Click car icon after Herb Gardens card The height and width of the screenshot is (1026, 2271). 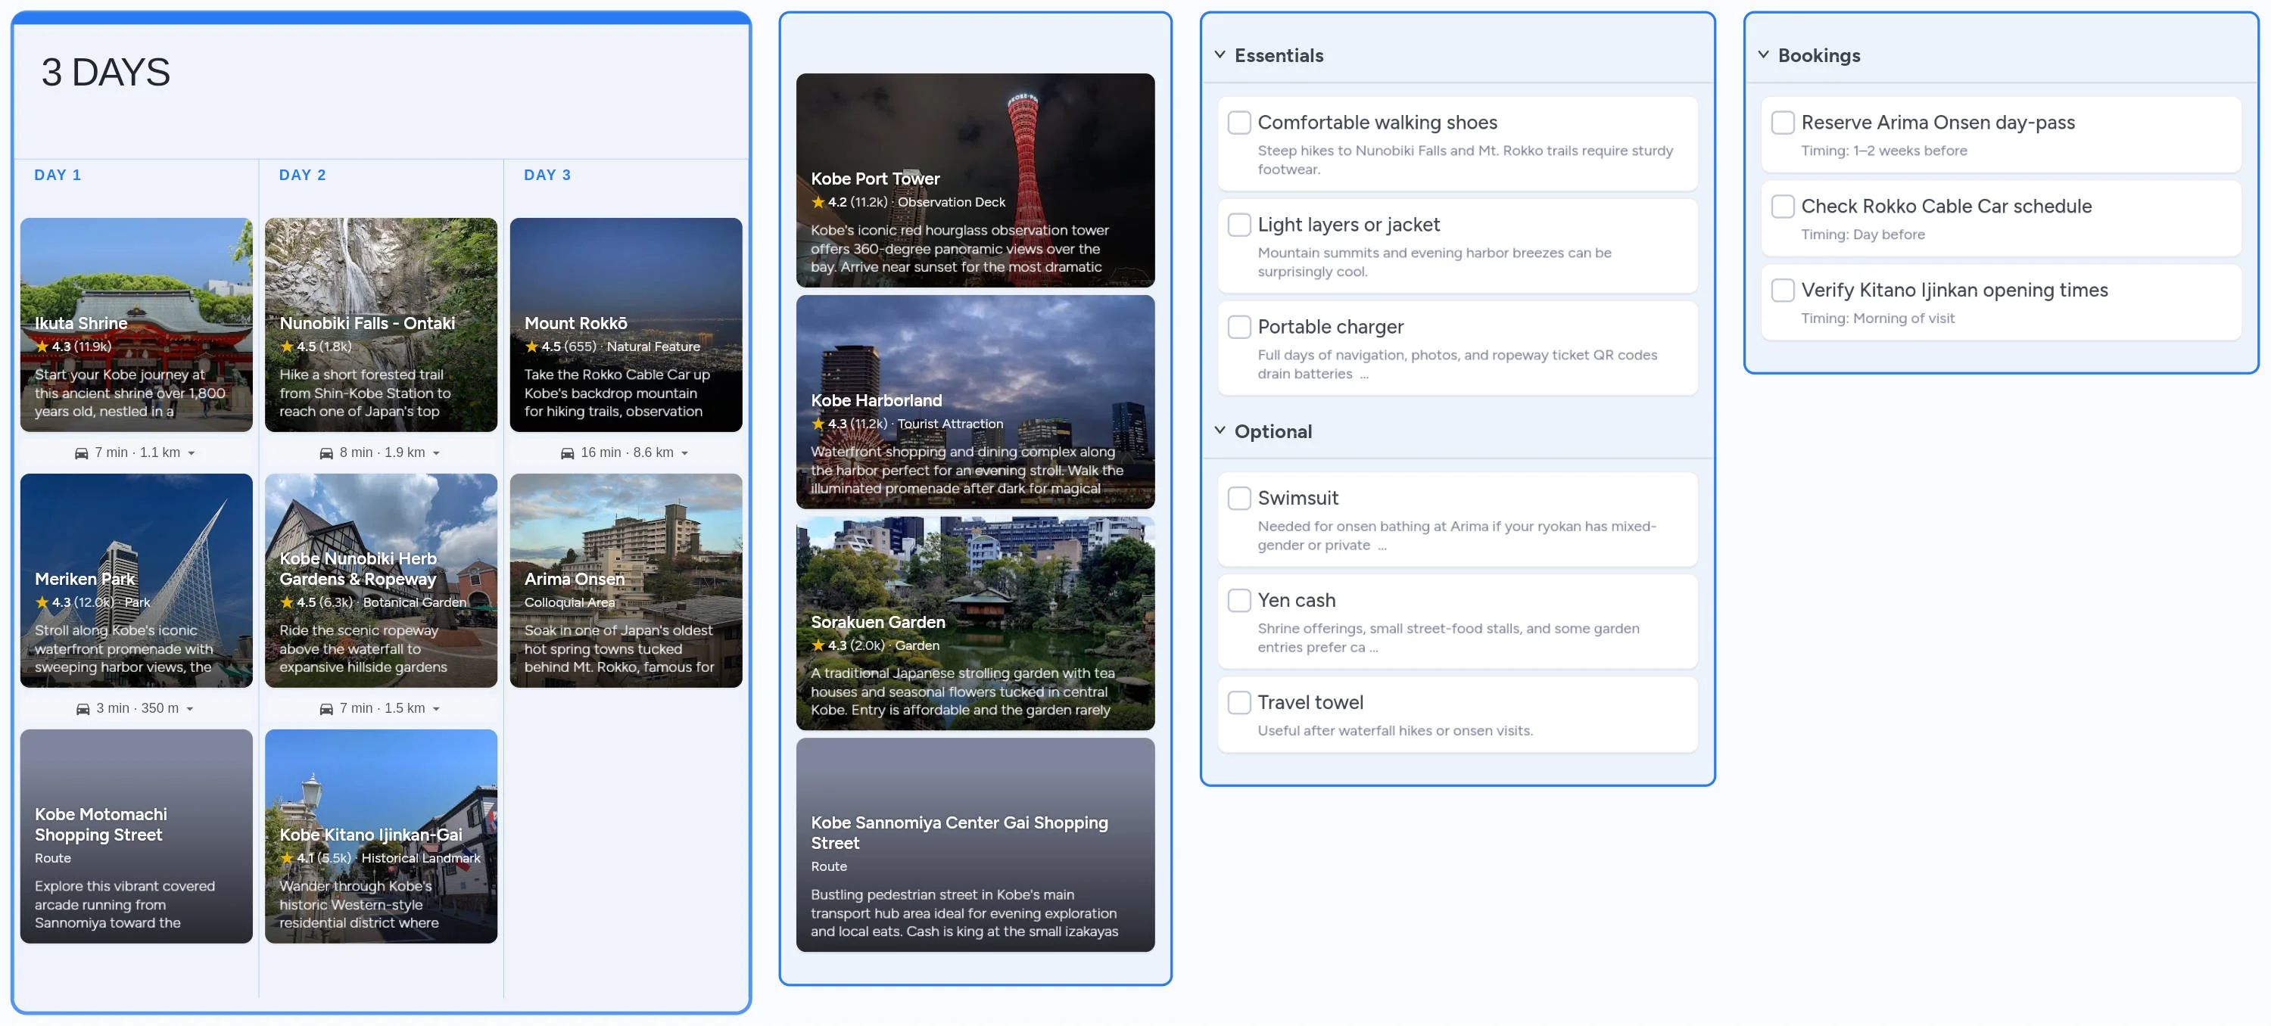point(326,709)
